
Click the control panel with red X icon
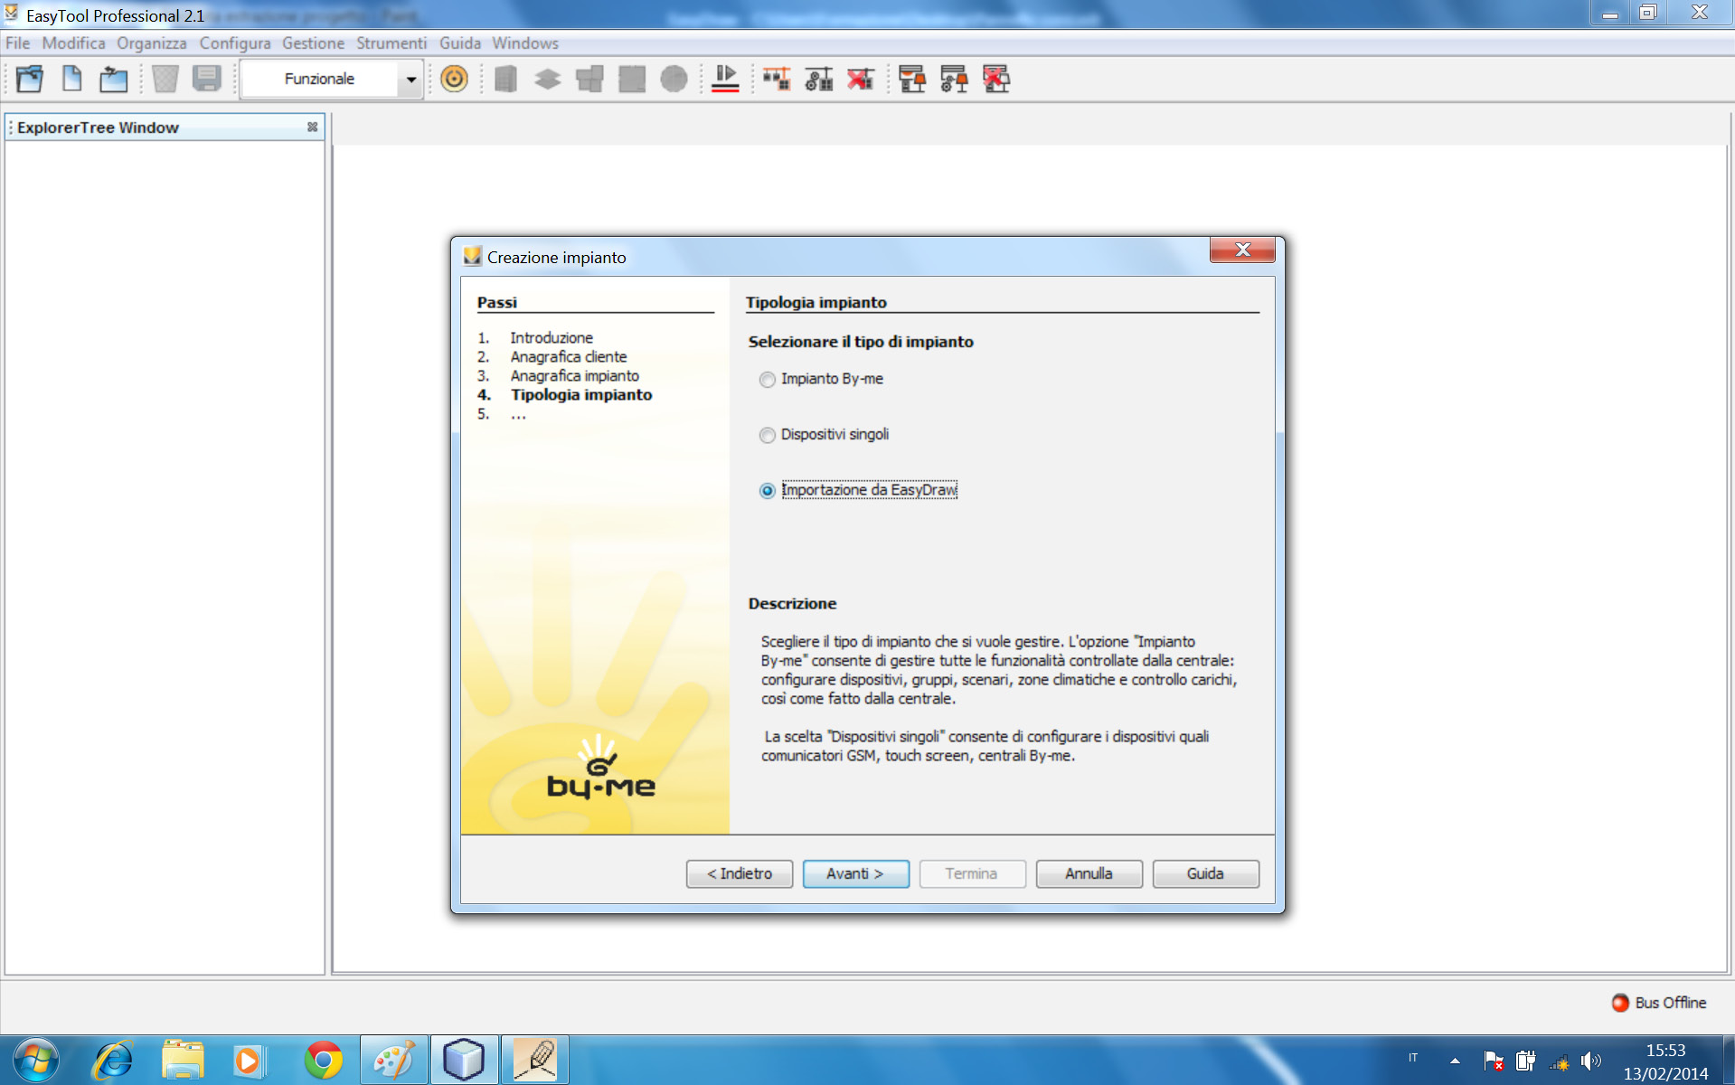coord(995,80)
